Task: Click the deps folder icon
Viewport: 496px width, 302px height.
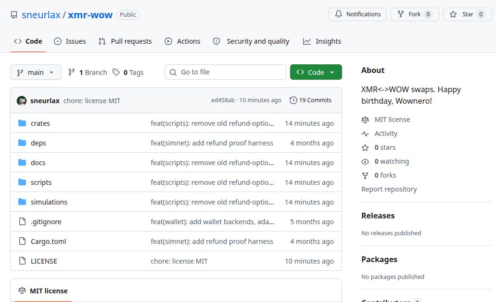Action: [x=22, y=143]
